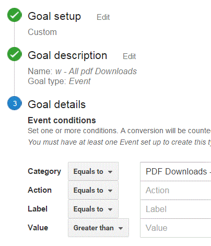
Task: Open the Value Greater than dropdown
Action: (98, 228)
